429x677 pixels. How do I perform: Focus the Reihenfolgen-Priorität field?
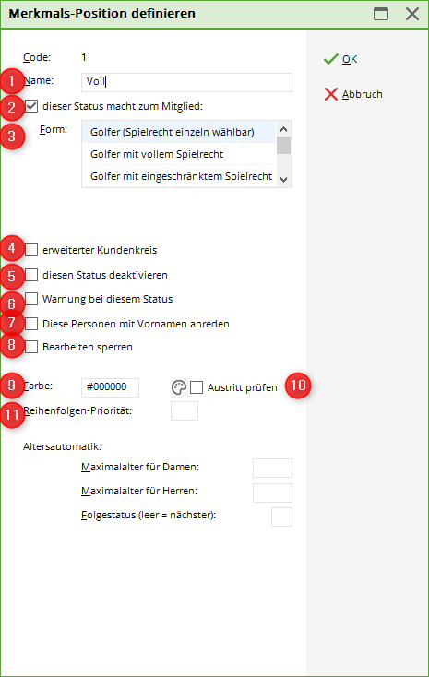click(185, 410)
